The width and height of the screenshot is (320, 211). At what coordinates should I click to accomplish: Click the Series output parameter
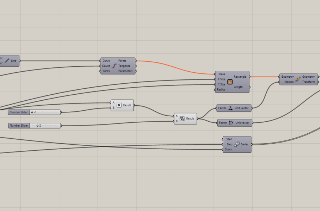tap(245, 144)
